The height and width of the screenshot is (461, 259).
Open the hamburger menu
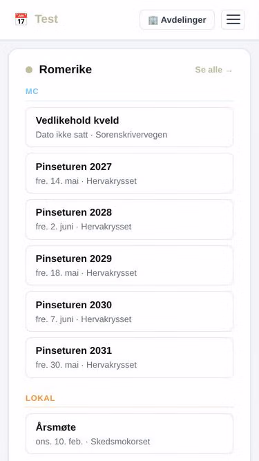(x=233, y=20)
